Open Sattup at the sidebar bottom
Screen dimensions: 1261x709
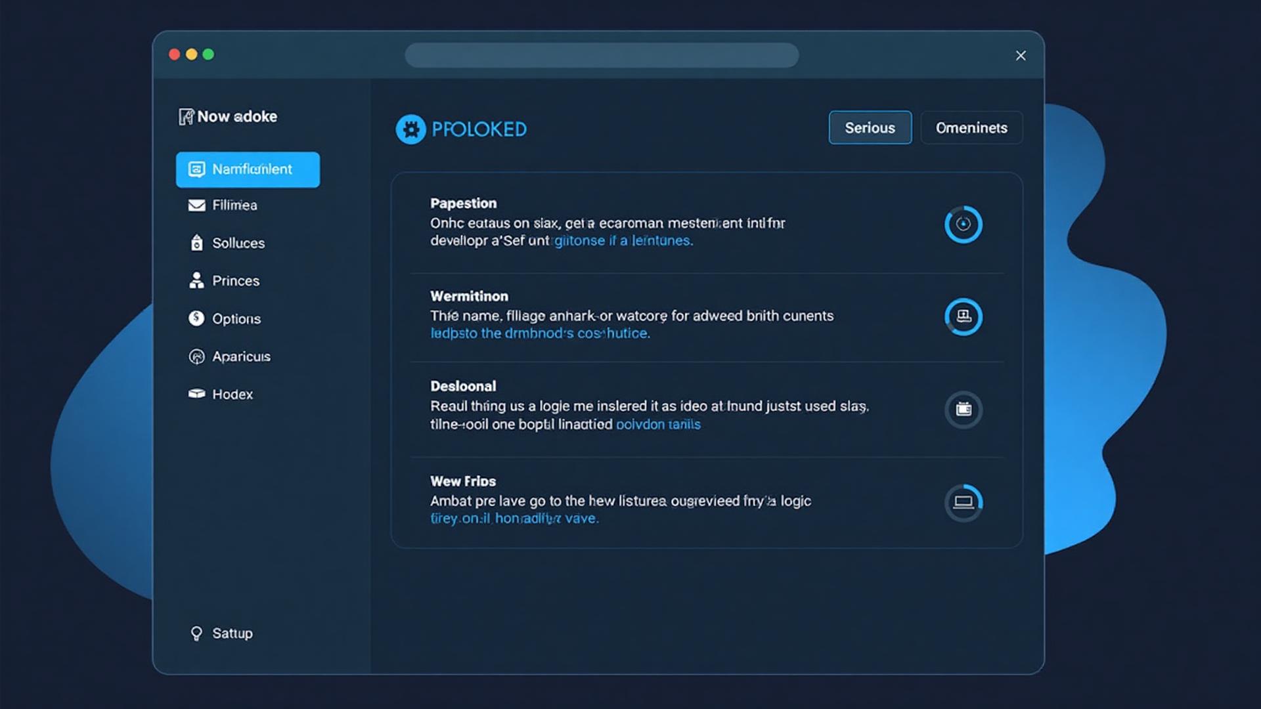pos(222,634)
